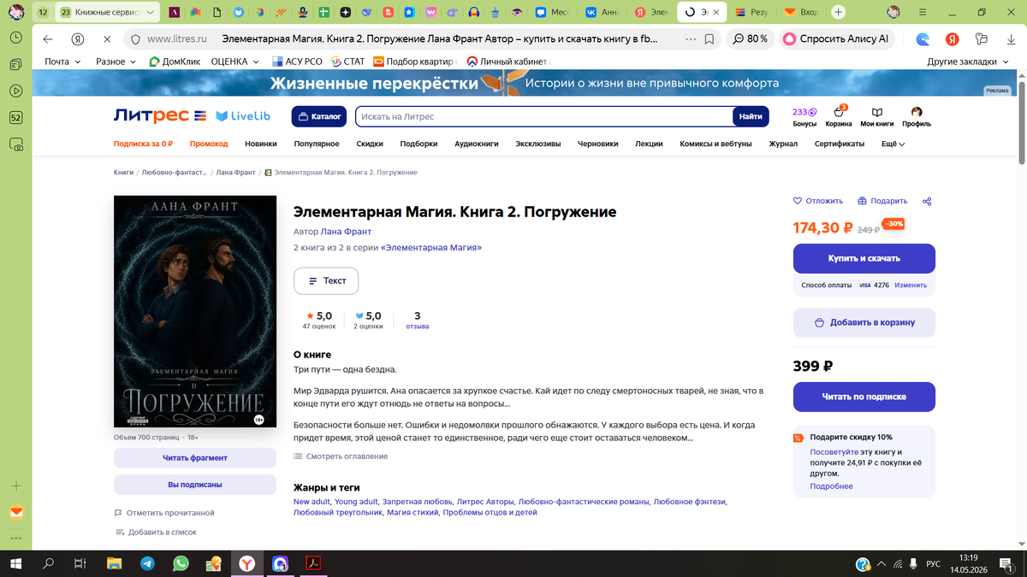The image size is (1027, 577).
Task: Toggle Отложить heart for this book
Action: (818, 201)
